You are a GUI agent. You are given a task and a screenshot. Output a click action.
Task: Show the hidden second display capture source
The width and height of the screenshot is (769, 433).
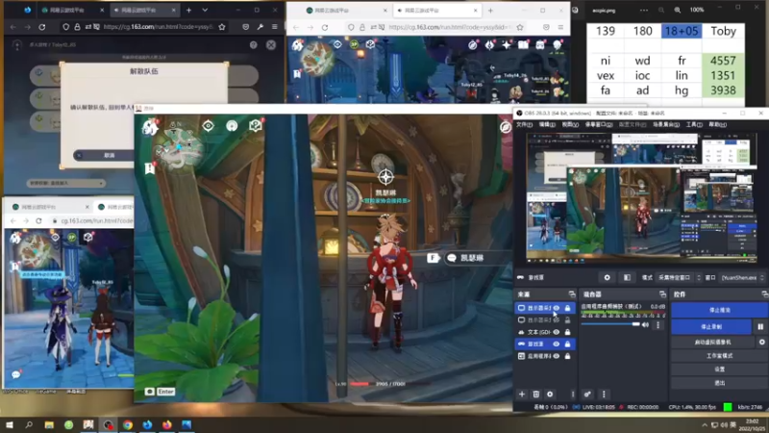(x=557, y=319)
